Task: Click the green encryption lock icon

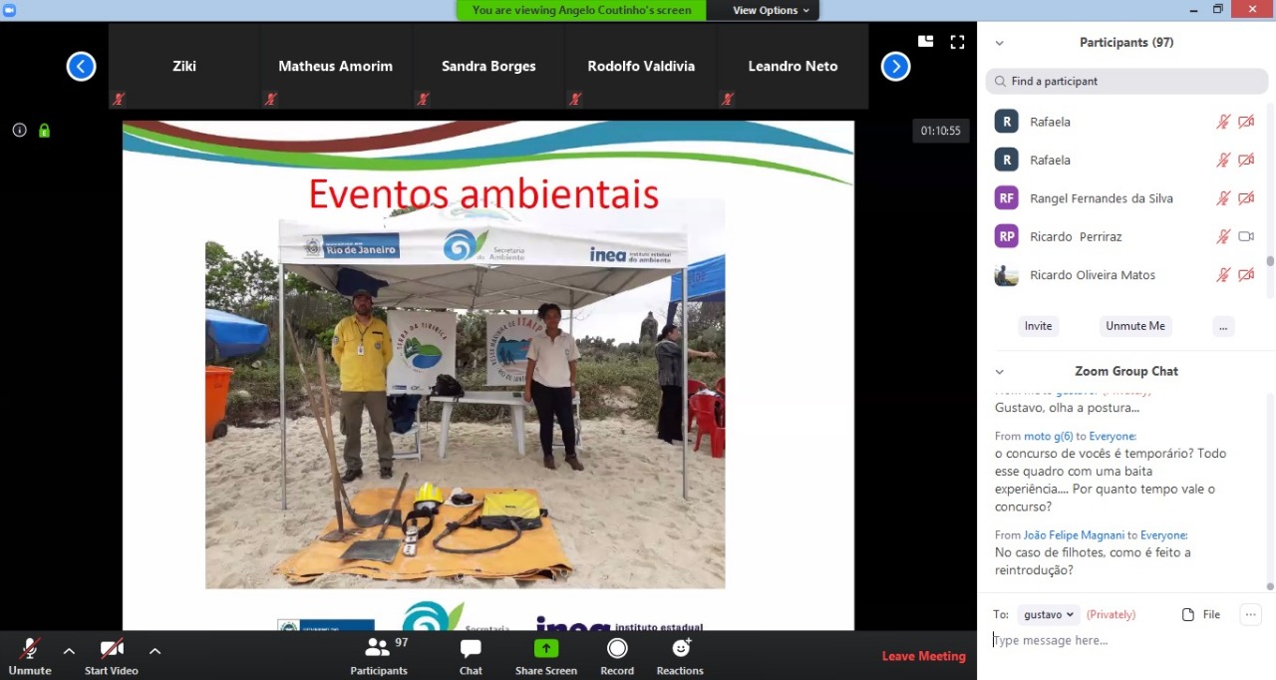Action: coord(44,131)
